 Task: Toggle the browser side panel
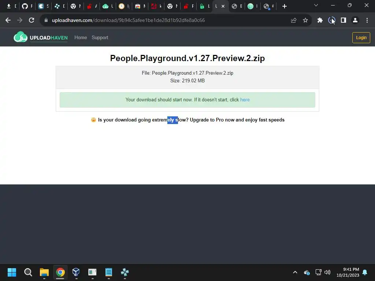[344, 20]
